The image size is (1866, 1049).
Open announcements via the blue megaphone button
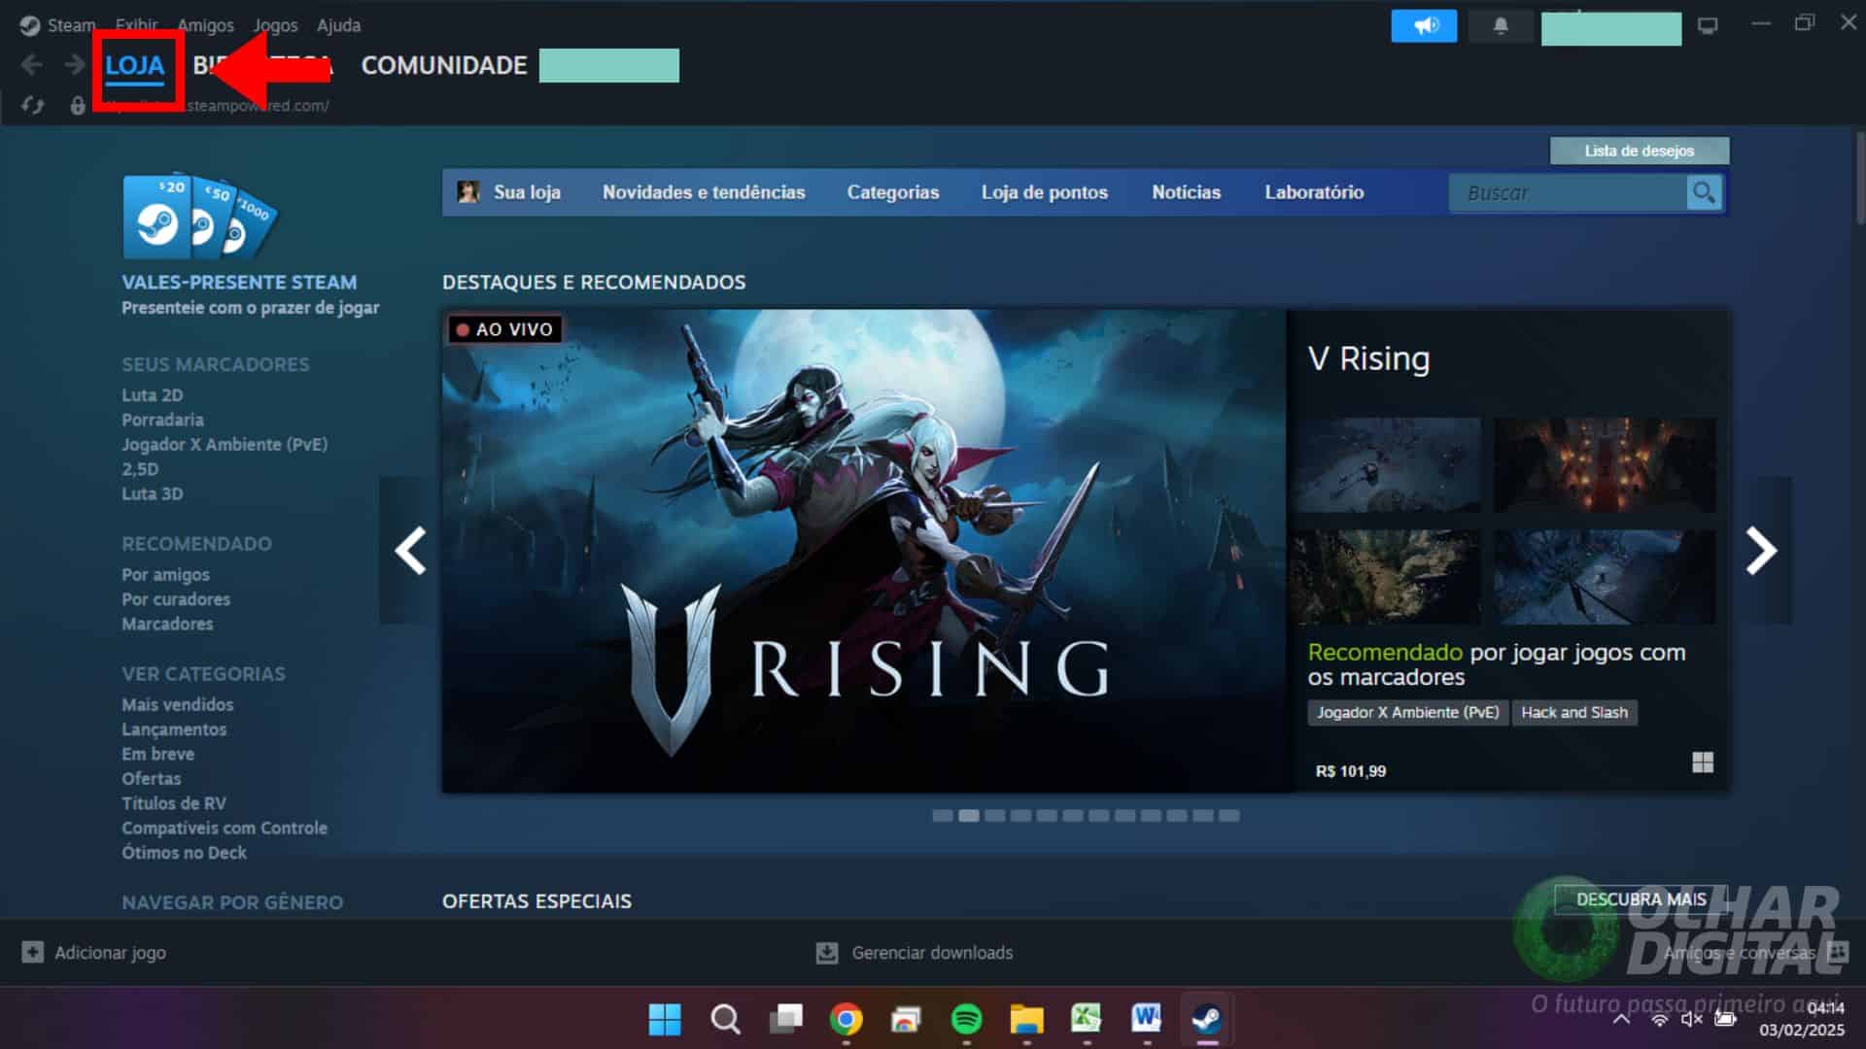click(x=1424, y=26)
